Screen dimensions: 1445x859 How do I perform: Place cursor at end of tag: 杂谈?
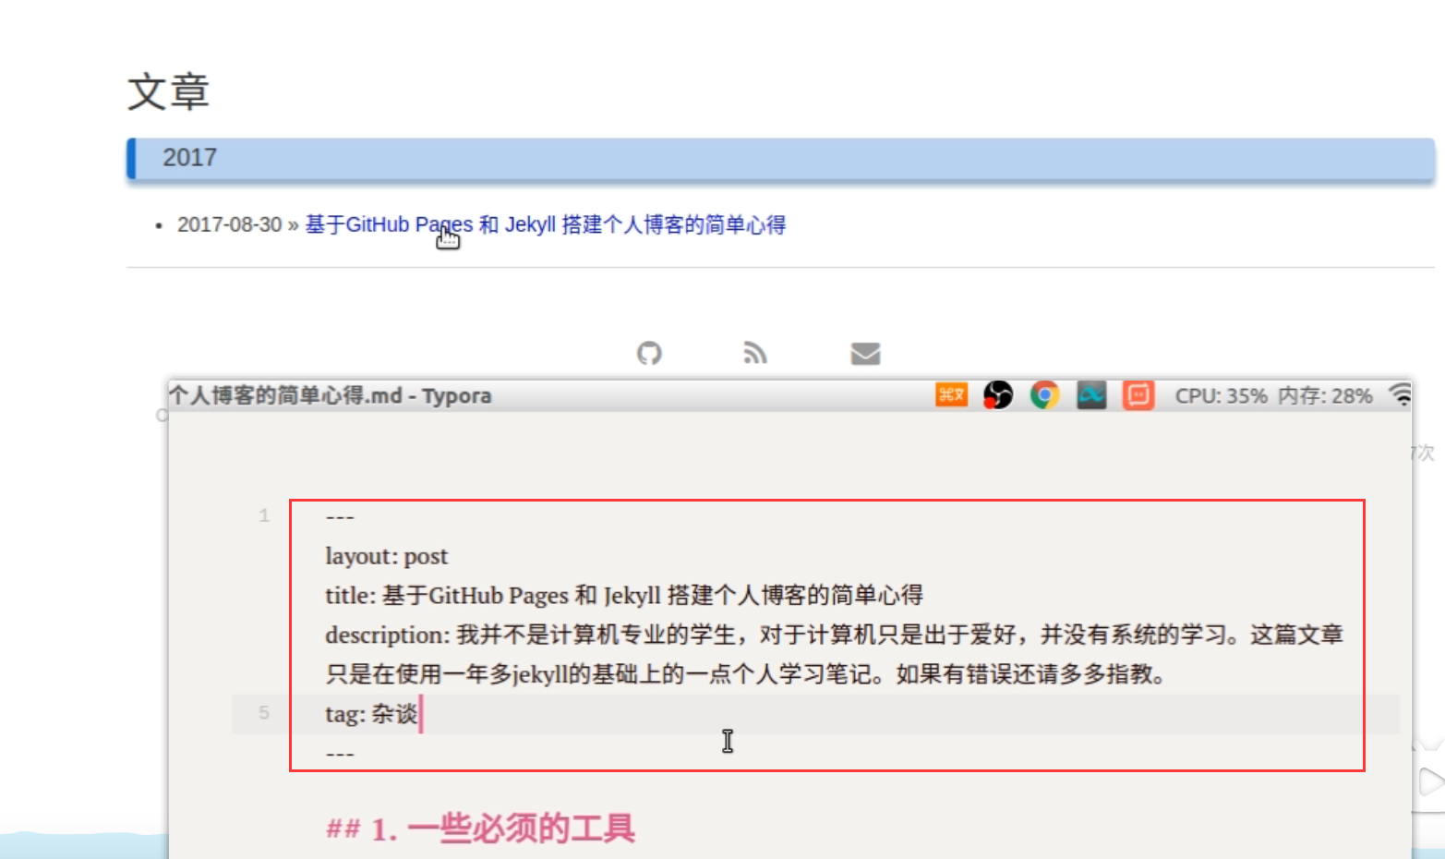(x=419, y=714)
